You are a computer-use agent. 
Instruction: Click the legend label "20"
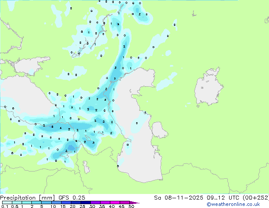73,206
